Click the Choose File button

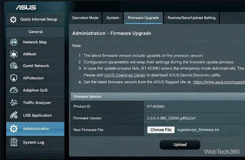161,130
